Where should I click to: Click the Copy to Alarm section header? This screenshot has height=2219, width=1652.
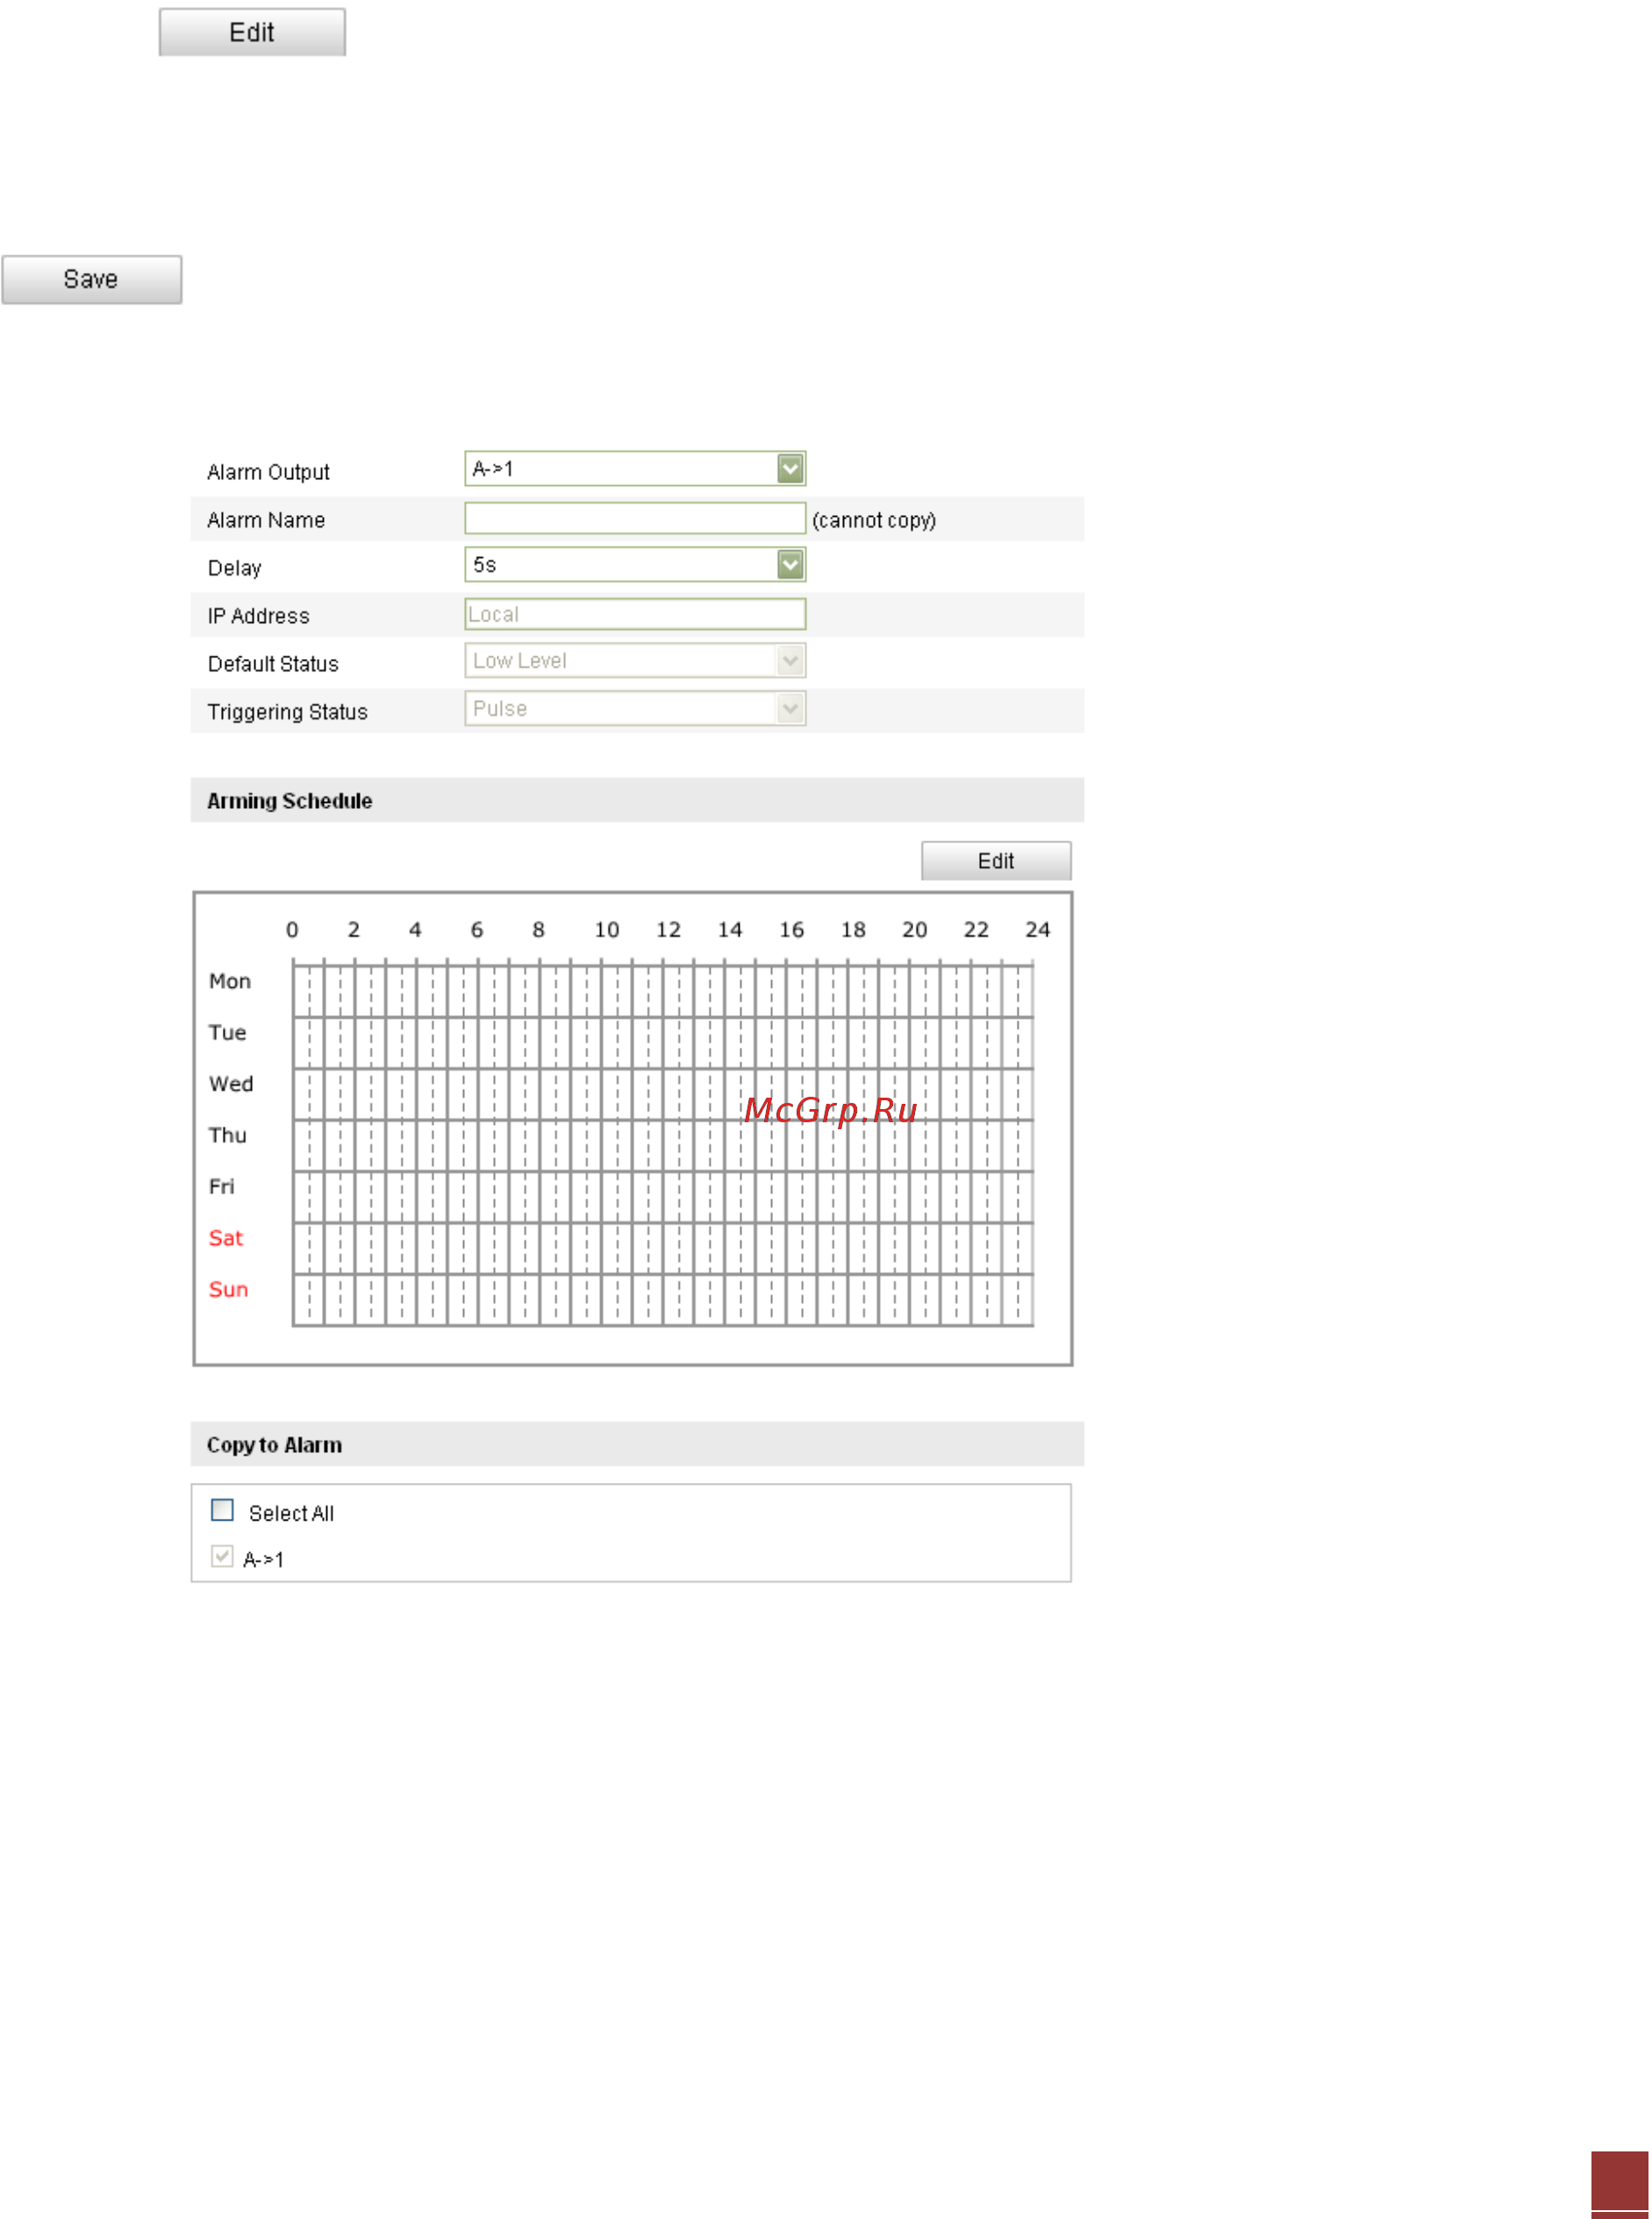point(637,1444)
